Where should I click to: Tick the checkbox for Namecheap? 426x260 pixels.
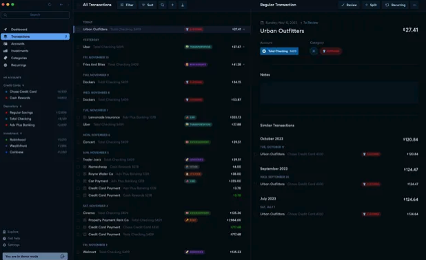point(79,166)
